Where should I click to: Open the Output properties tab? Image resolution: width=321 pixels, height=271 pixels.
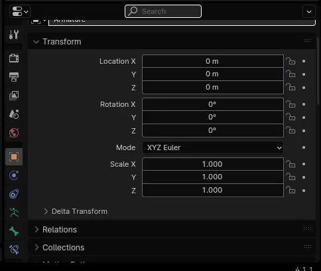14,77
